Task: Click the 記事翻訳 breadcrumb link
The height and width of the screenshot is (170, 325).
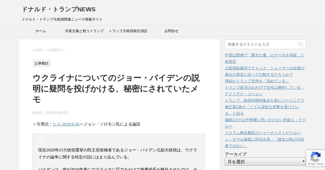Action: pos(54,50)
